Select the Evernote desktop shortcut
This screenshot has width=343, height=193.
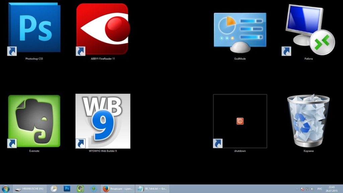coord(34,121)
